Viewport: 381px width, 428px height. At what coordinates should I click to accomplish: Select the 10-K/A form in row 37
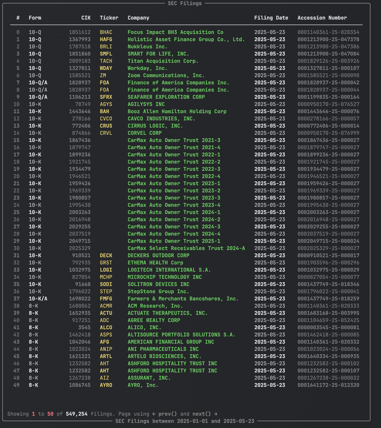38,299
